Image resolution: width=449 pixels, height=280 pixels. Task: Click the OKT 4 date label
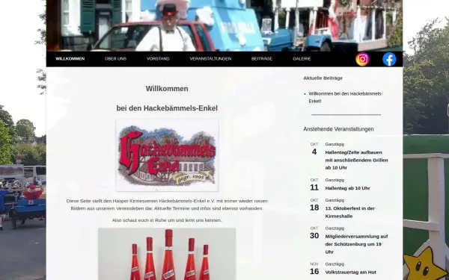click(314, 149)
